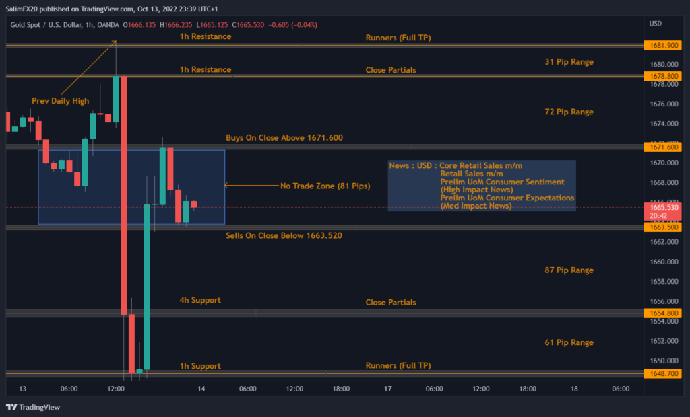Screen dimensions: 690x417
Task: Click the orange 1671.600 price level tag
Action: pyautogui.click(x=662, y=146)
